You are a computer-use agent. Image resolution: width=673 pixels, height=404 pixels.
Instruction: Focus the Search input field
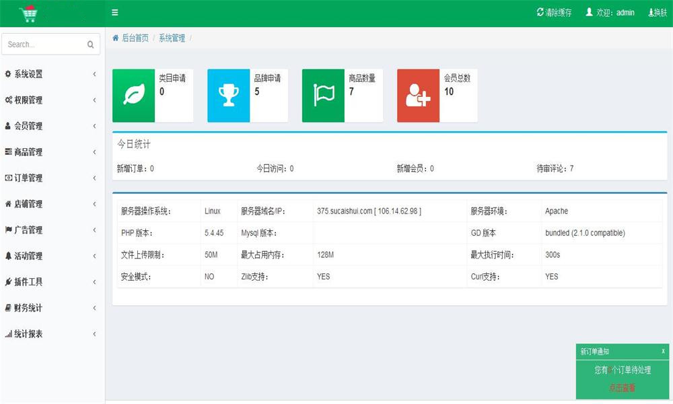tap(50, 44)
